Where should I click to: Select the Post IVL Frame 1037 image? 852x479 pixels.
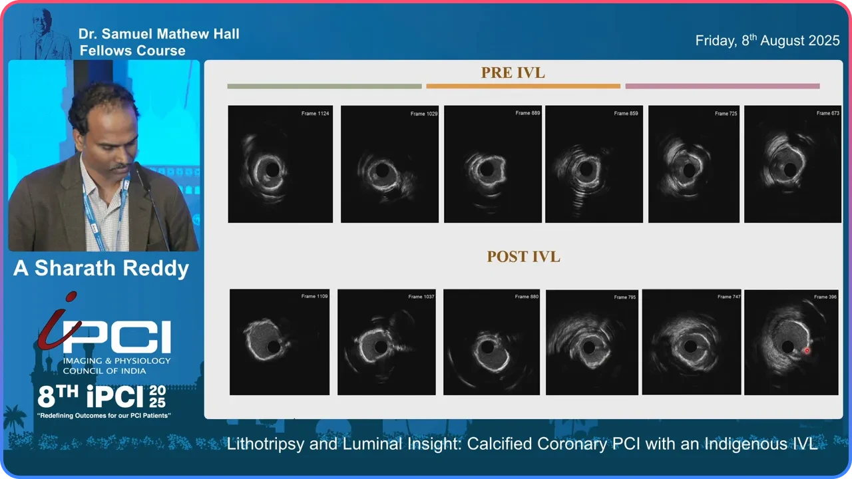coord(387,342)
